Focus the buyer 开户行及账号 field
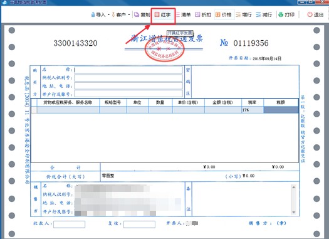Viewport: 329px width, 239px height. 128,93
